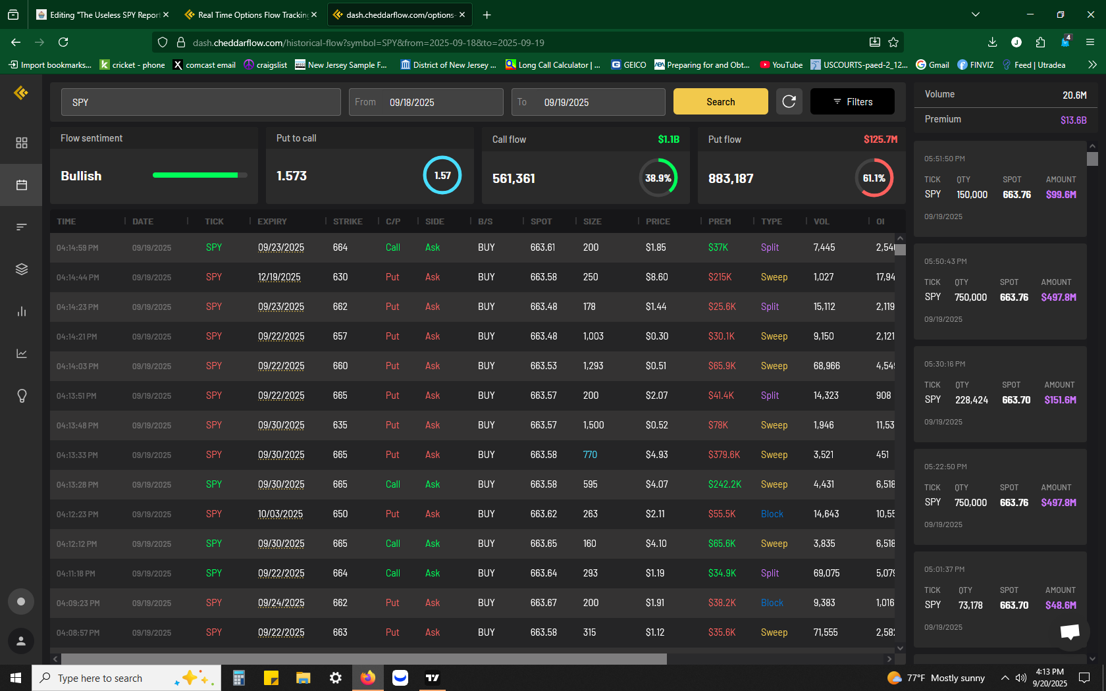The width and height of the screenshot is (1106, 691).
Task: Select the stacked layers icon in sidebar
Action: 21,269
